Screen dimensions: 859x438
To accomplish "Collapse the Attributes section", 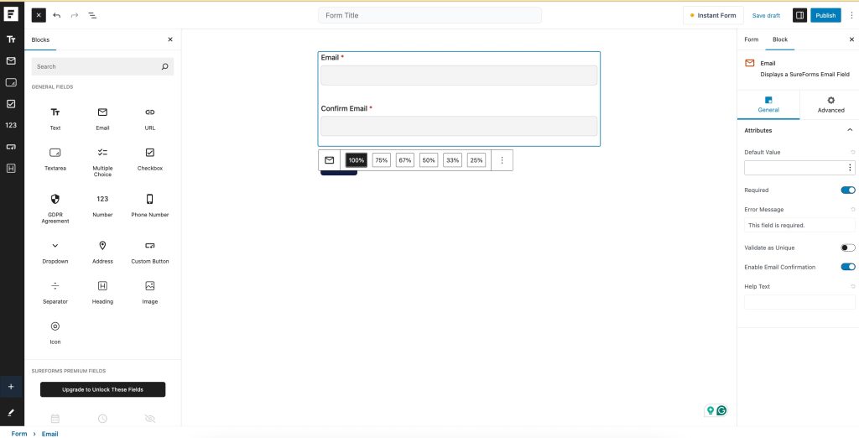I will [x=849, y=130].
